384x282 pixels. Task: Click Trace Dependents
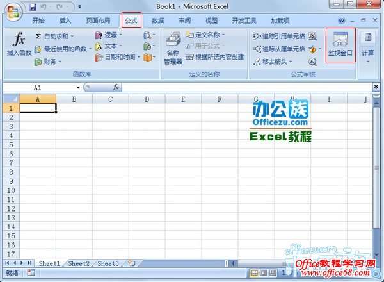278,49
